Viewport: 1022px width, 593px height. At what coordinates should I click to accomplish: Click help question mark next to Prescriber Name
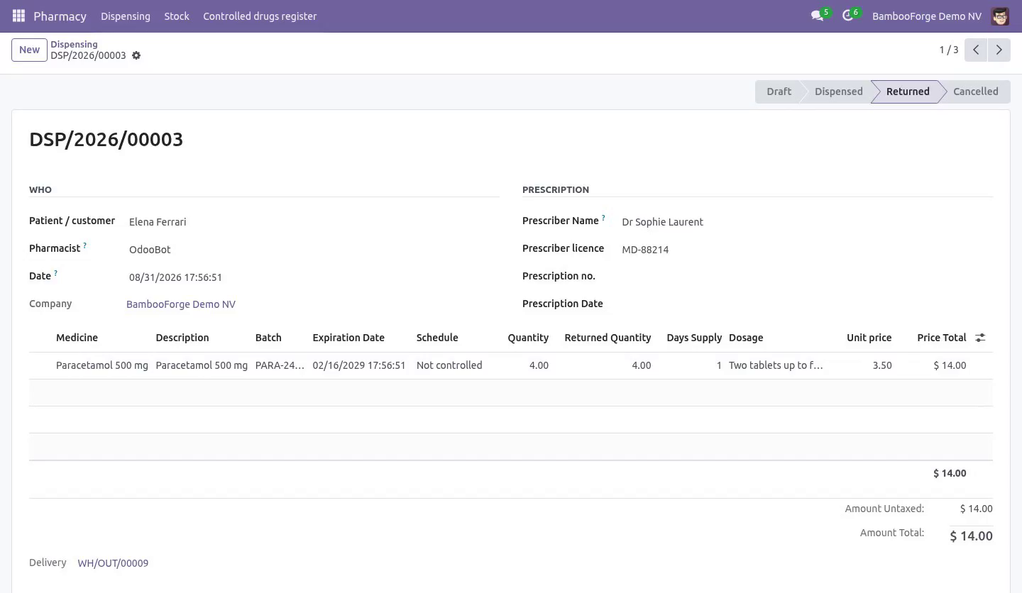603,218
